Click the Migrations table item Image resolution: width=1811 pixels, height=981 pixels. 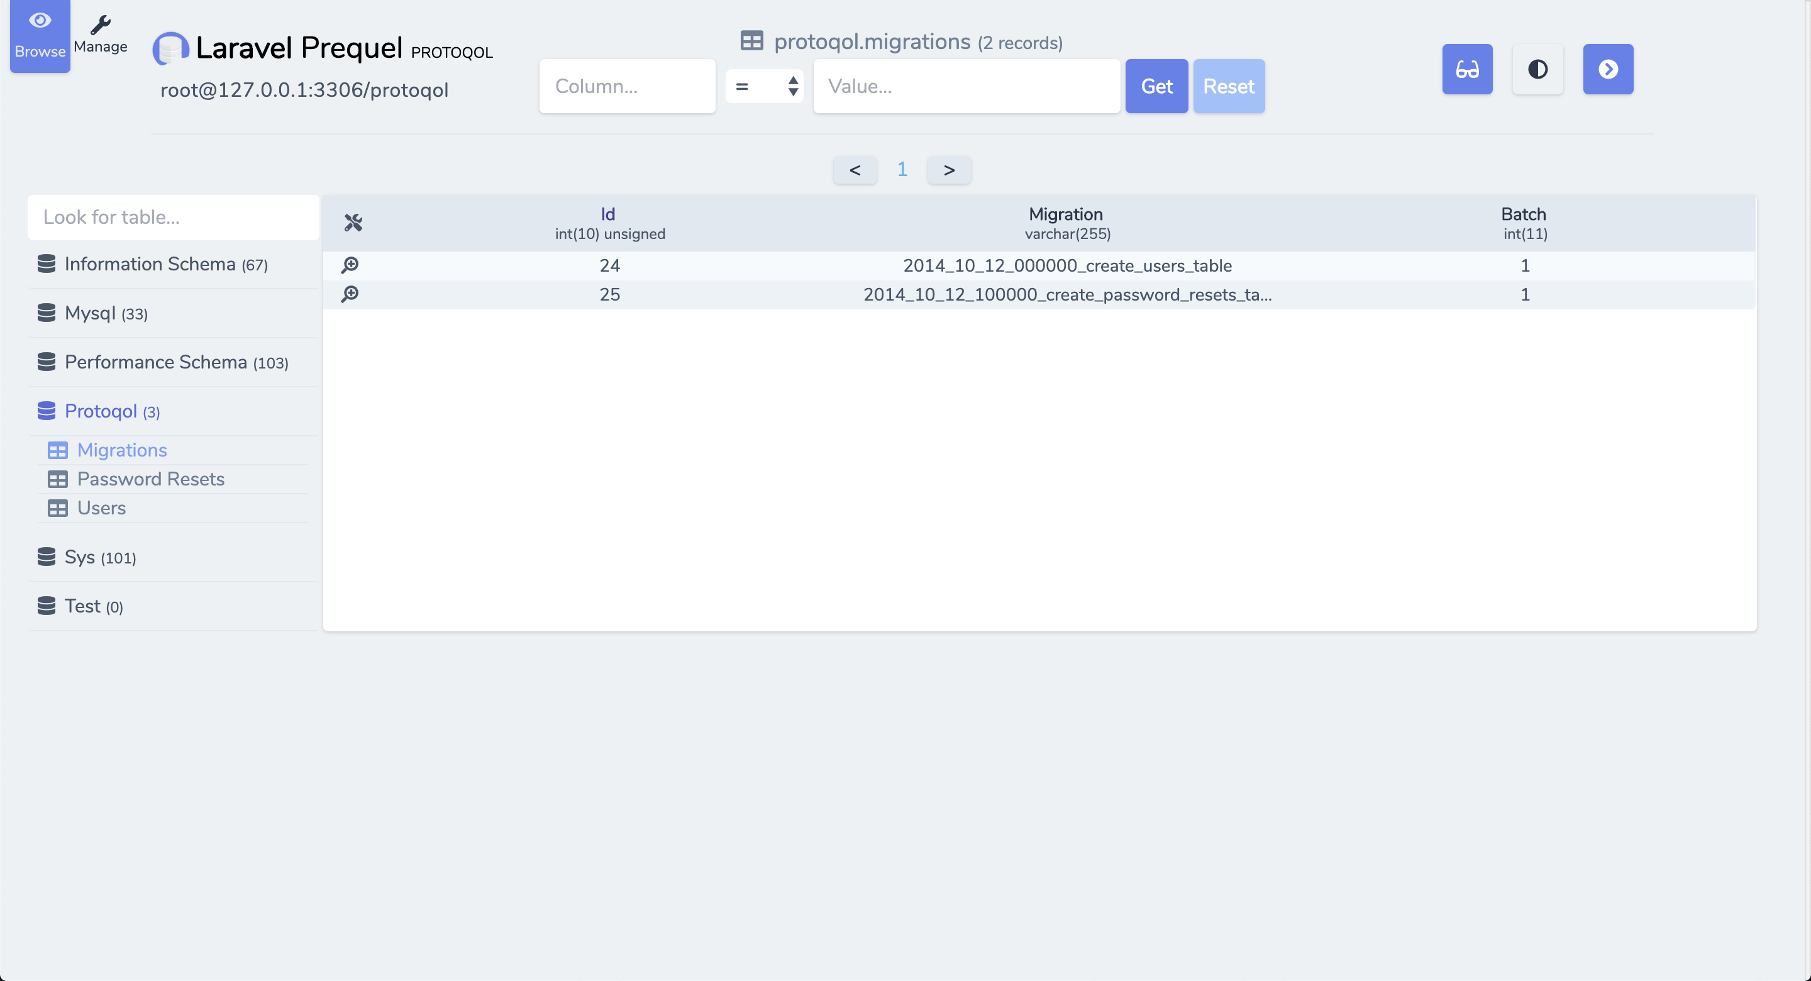click(122, 448)
